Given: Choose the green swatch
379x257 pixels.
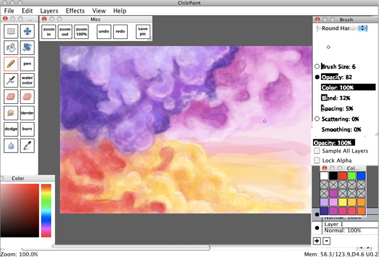Looking at the screenshot, I should (x=352, y=176).
